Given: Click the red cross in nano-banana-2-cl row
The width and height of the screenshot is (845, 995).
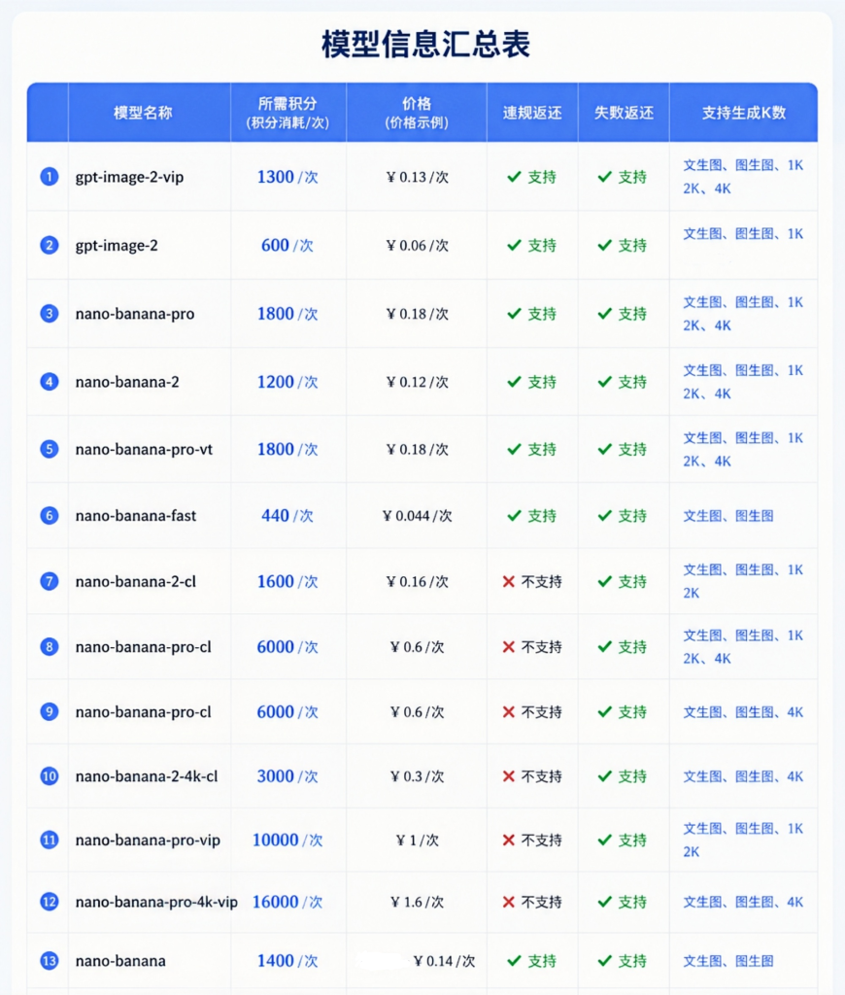Looking at the screenshot, I should [508, 581].
